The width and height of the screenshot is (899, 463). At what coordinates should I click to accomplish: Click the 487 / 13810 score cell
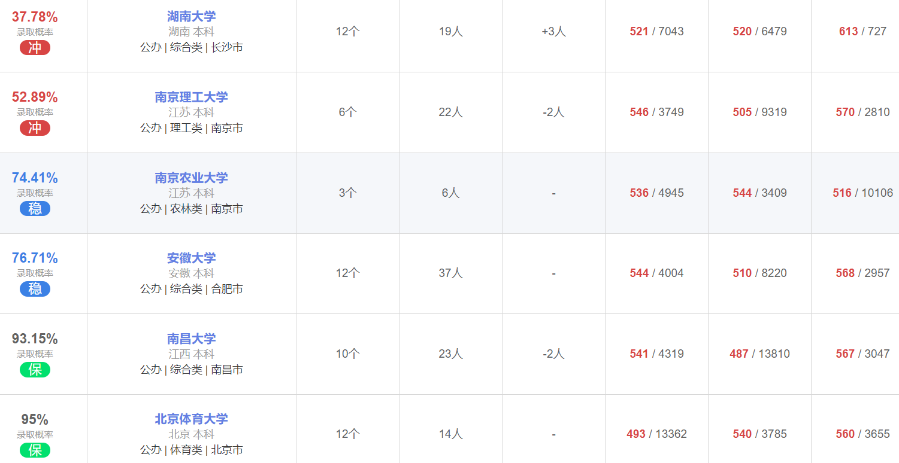(x=759, y=354)
